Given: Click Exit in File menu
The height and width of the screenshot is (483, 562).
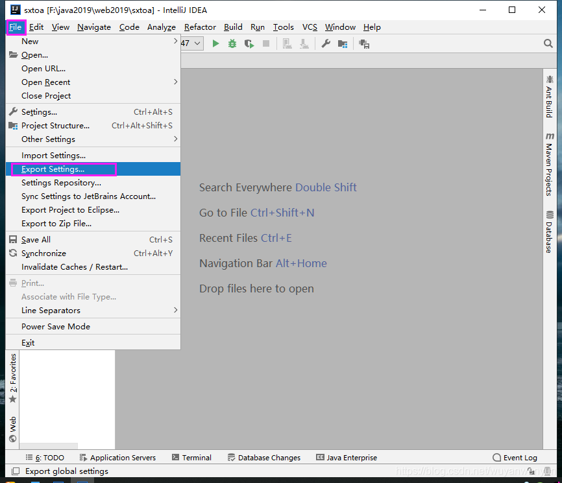Looking at the screenshot, I should point(93,343).
